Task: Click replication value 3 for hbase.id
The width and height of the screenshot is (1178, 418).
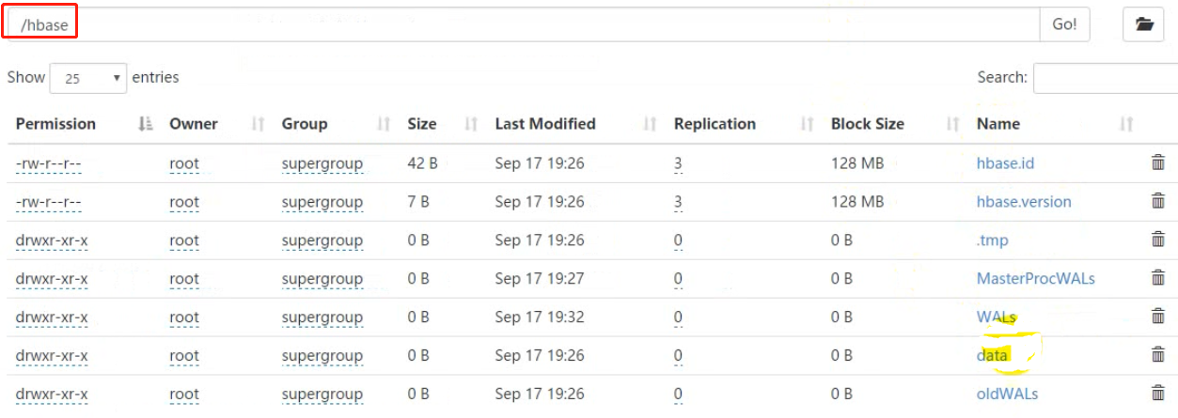Action: (x=678, y=163)
